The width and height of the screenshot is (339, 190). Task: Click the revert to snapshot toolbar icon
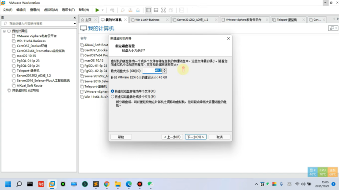[130, 10]
